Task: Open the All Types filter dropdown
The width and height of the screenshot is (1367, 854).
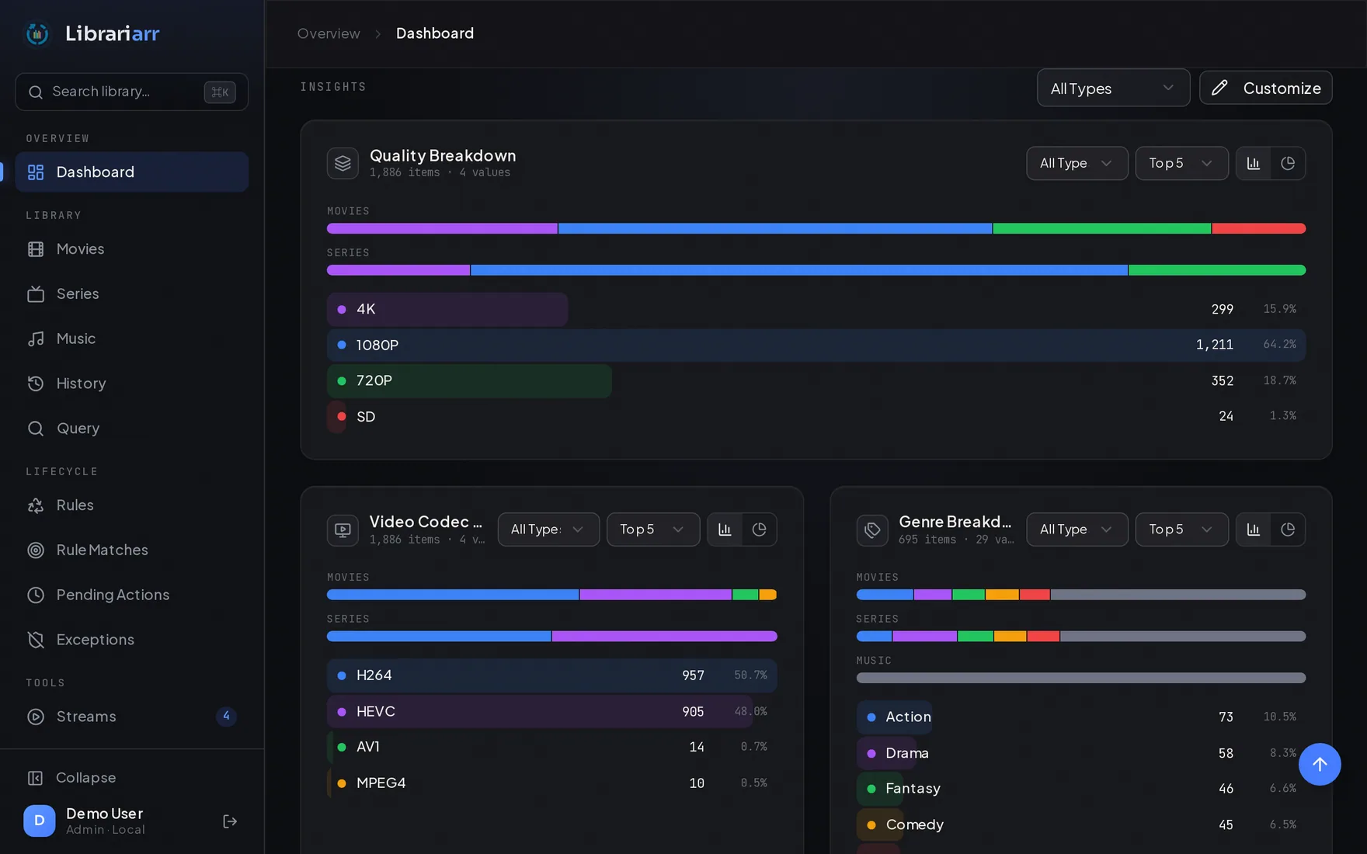Action: 1113,88
